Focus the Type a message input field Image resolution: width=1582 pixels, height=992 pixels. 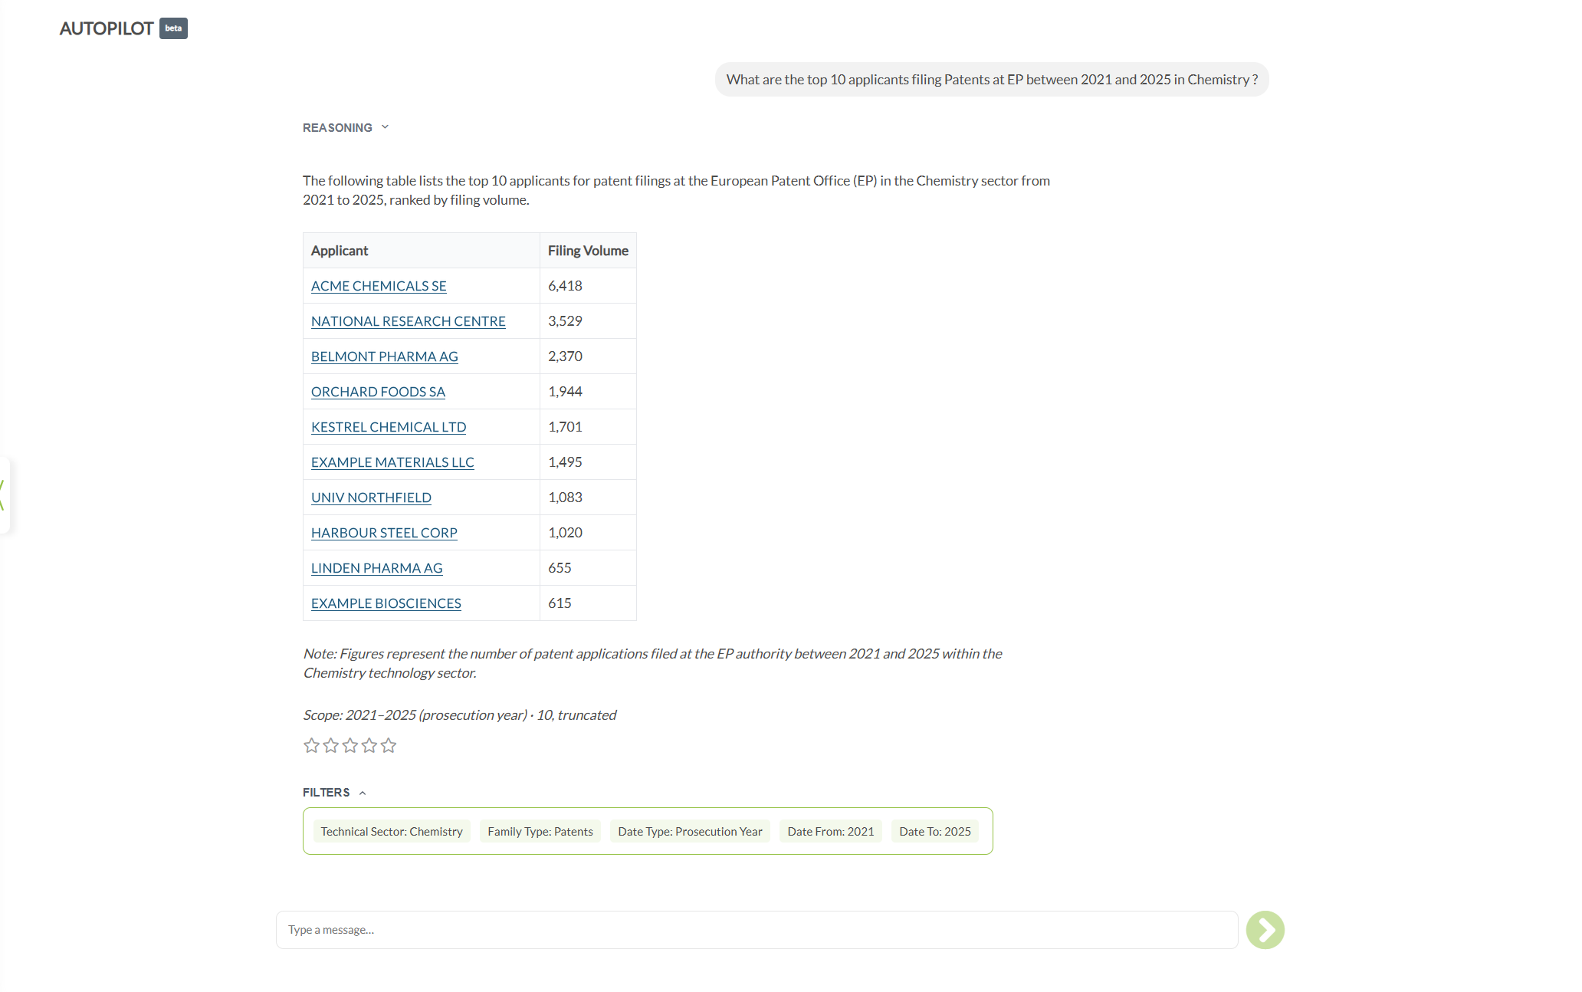pos(757,930)
